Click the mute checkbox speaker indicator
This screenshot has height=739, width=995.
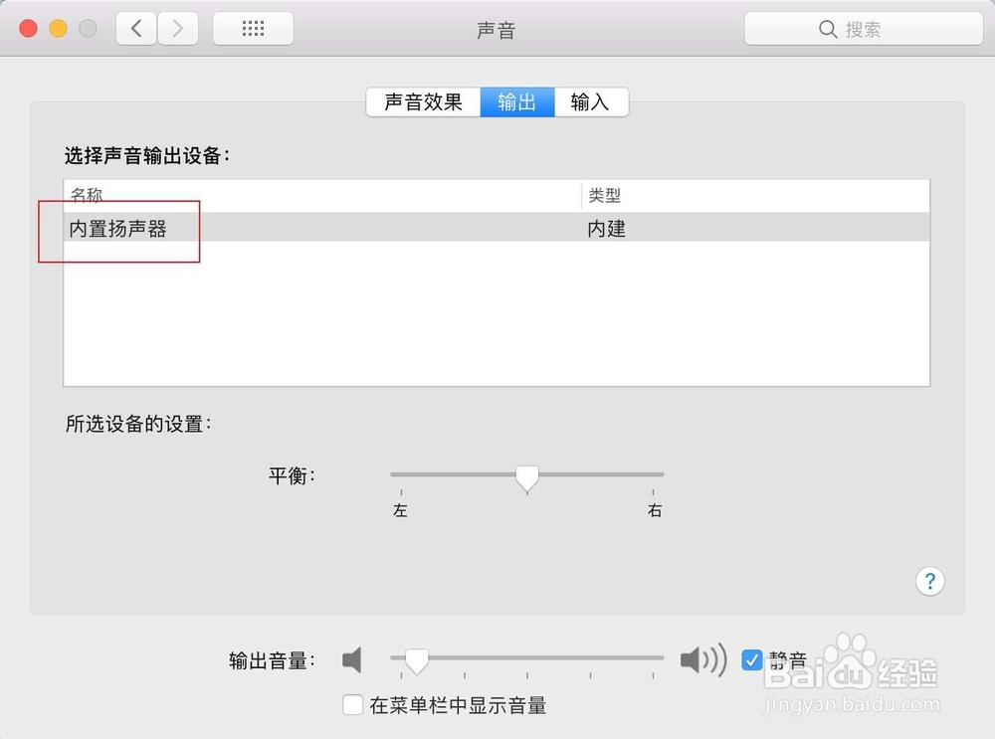703,658
